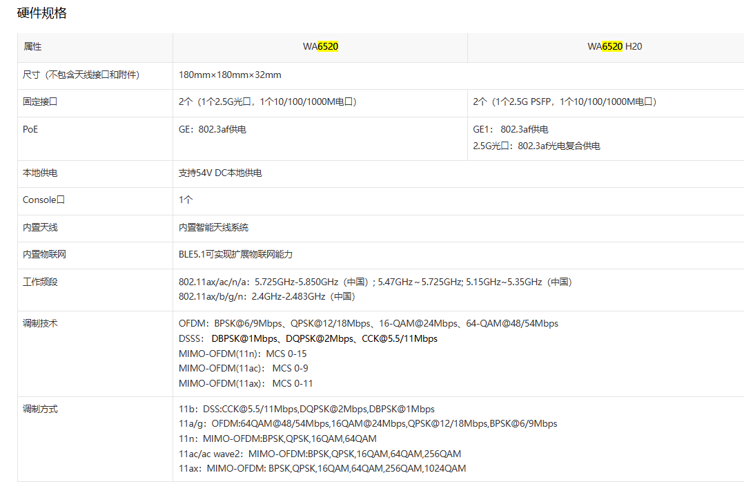This screenshot has width=744, height=482.
Task: Click the 内置智能天线系统 value
Action: point(213,227)
